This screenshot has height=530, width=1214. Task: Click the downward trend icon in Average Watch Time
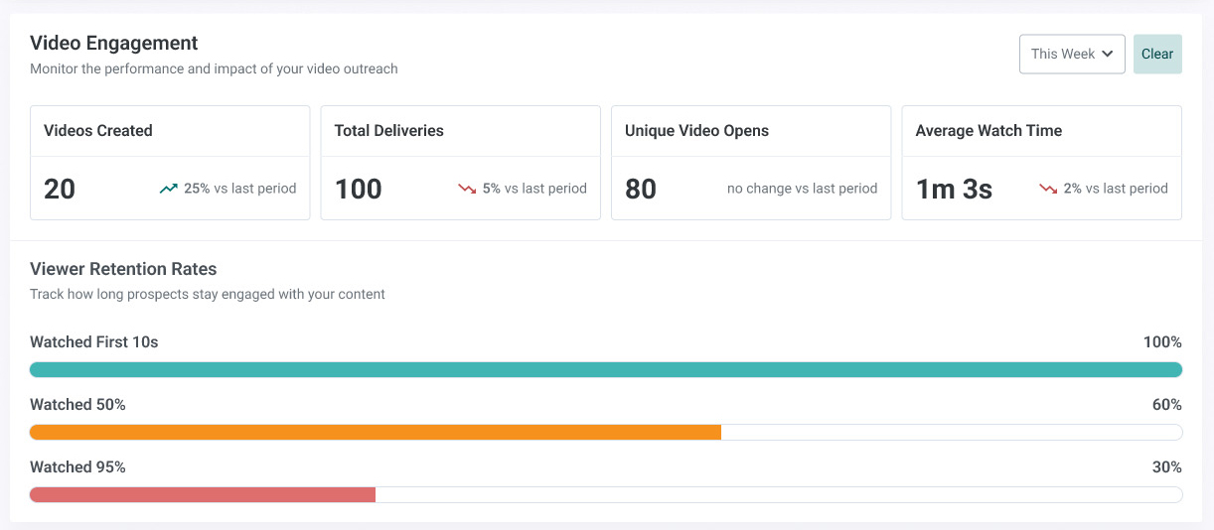click(1048, 189)
